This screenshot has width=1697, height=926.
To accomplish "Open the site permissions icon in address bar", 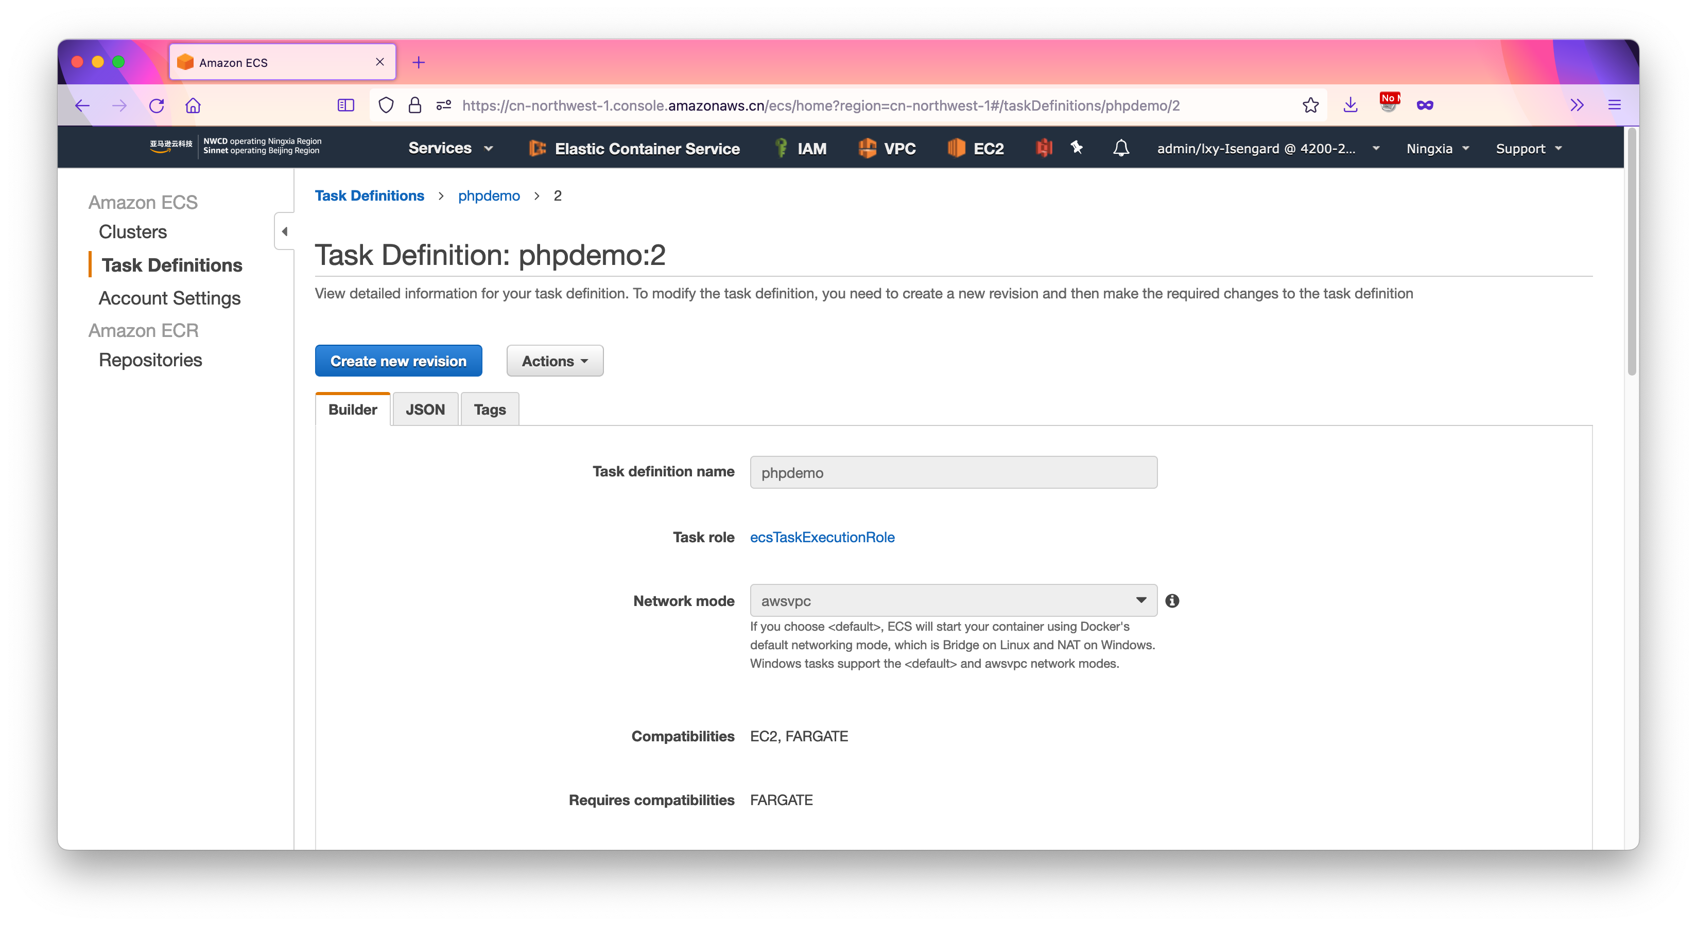I will [444, 105].
